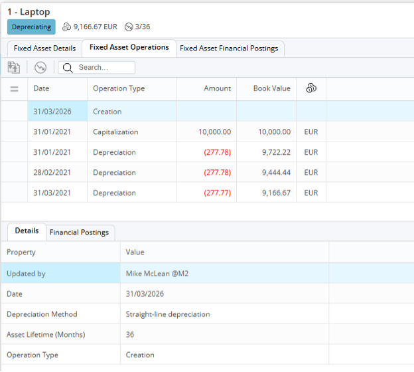Sort by the Amount column header

coord(206,88)
